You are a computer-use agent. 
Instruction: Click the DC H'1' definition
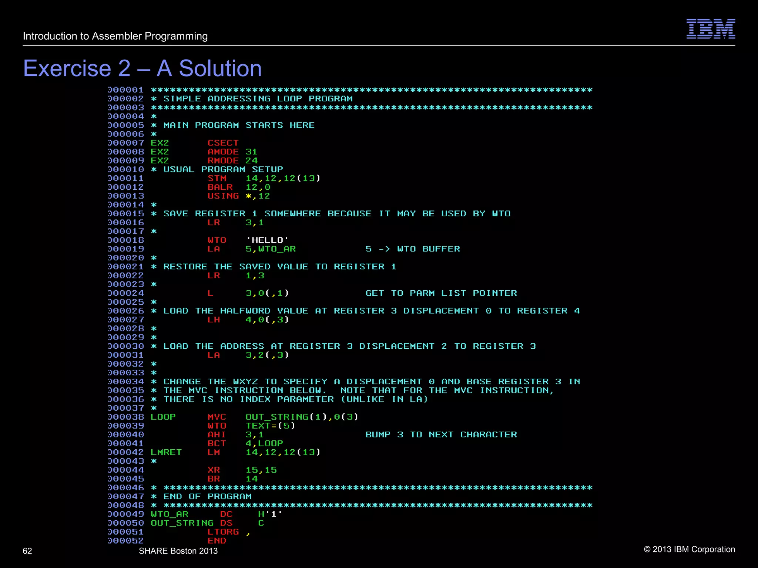pos(251,514)
